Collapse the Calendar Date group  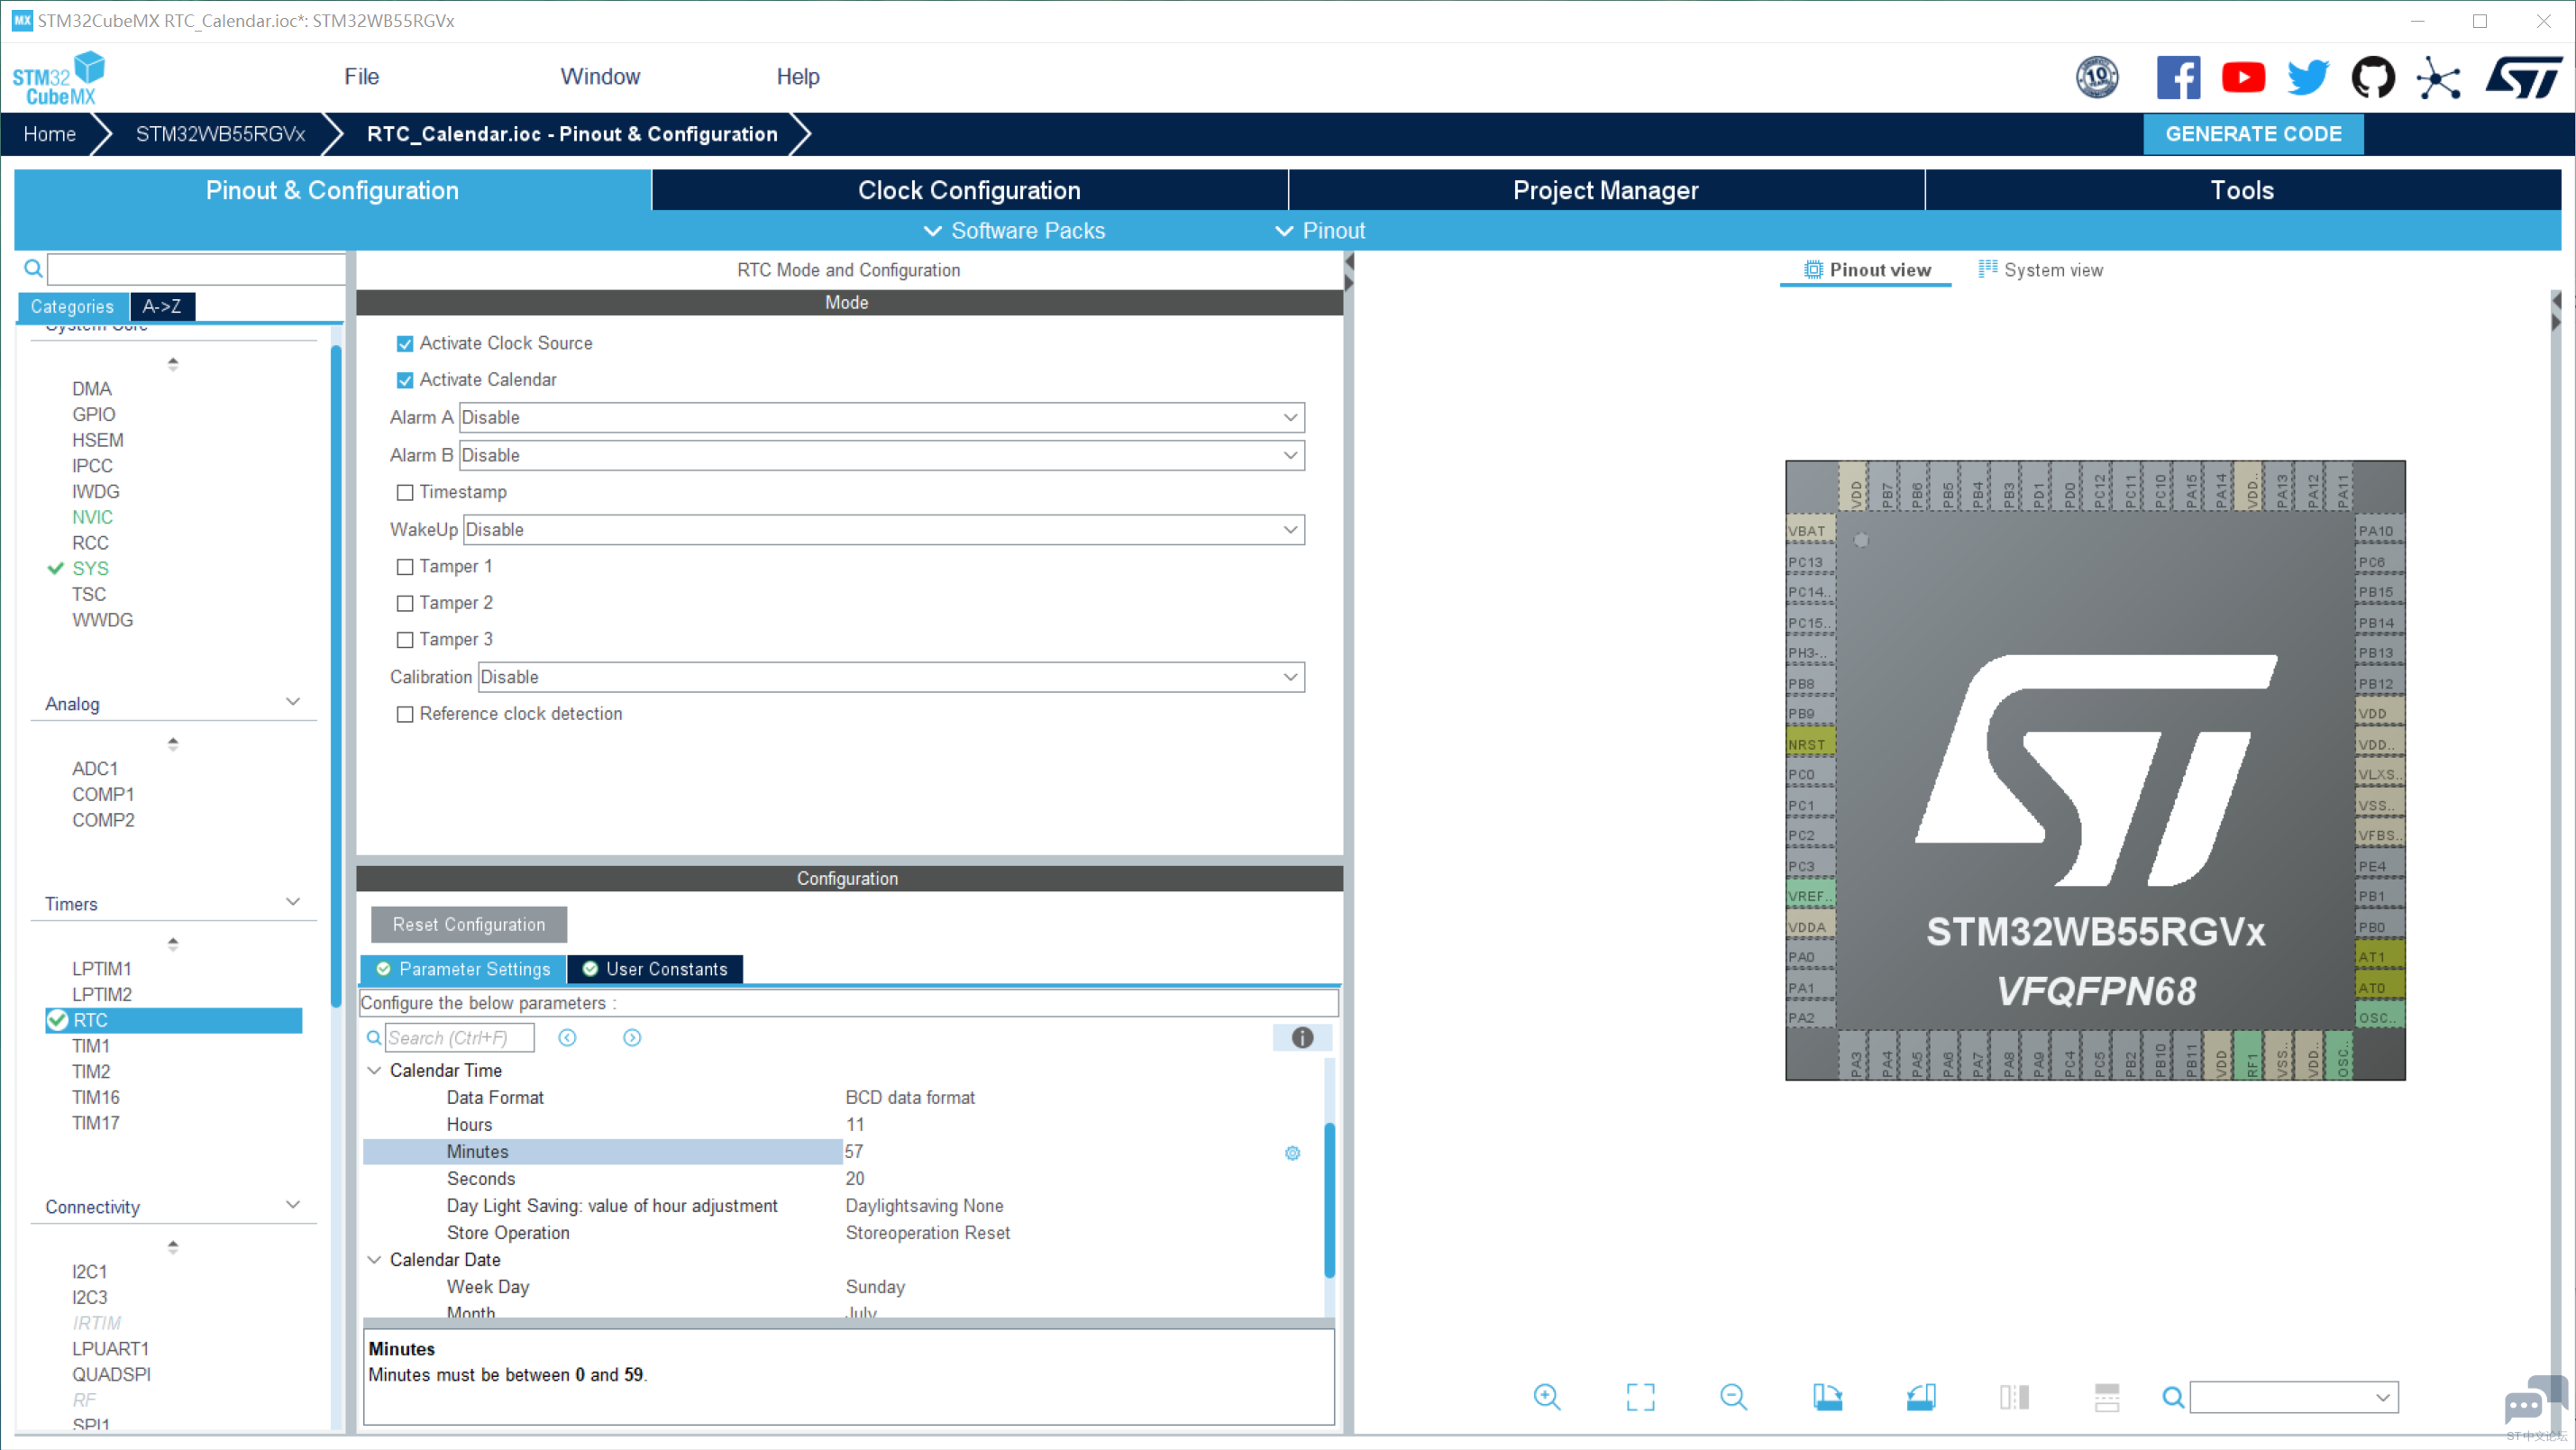[x=374, y=1260]
